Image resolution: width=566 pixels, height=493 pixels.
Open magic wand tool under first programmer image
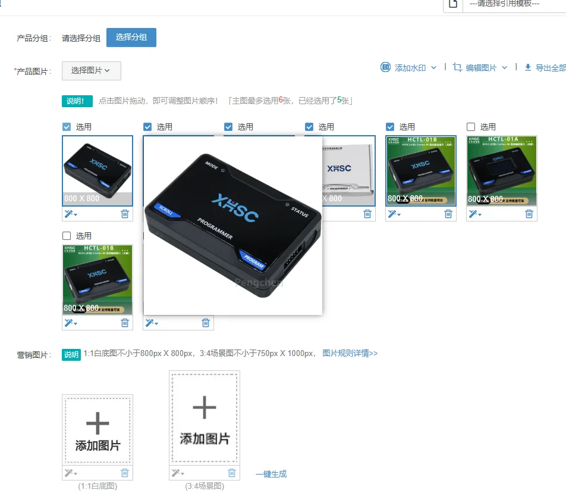(x=71, y=214)
